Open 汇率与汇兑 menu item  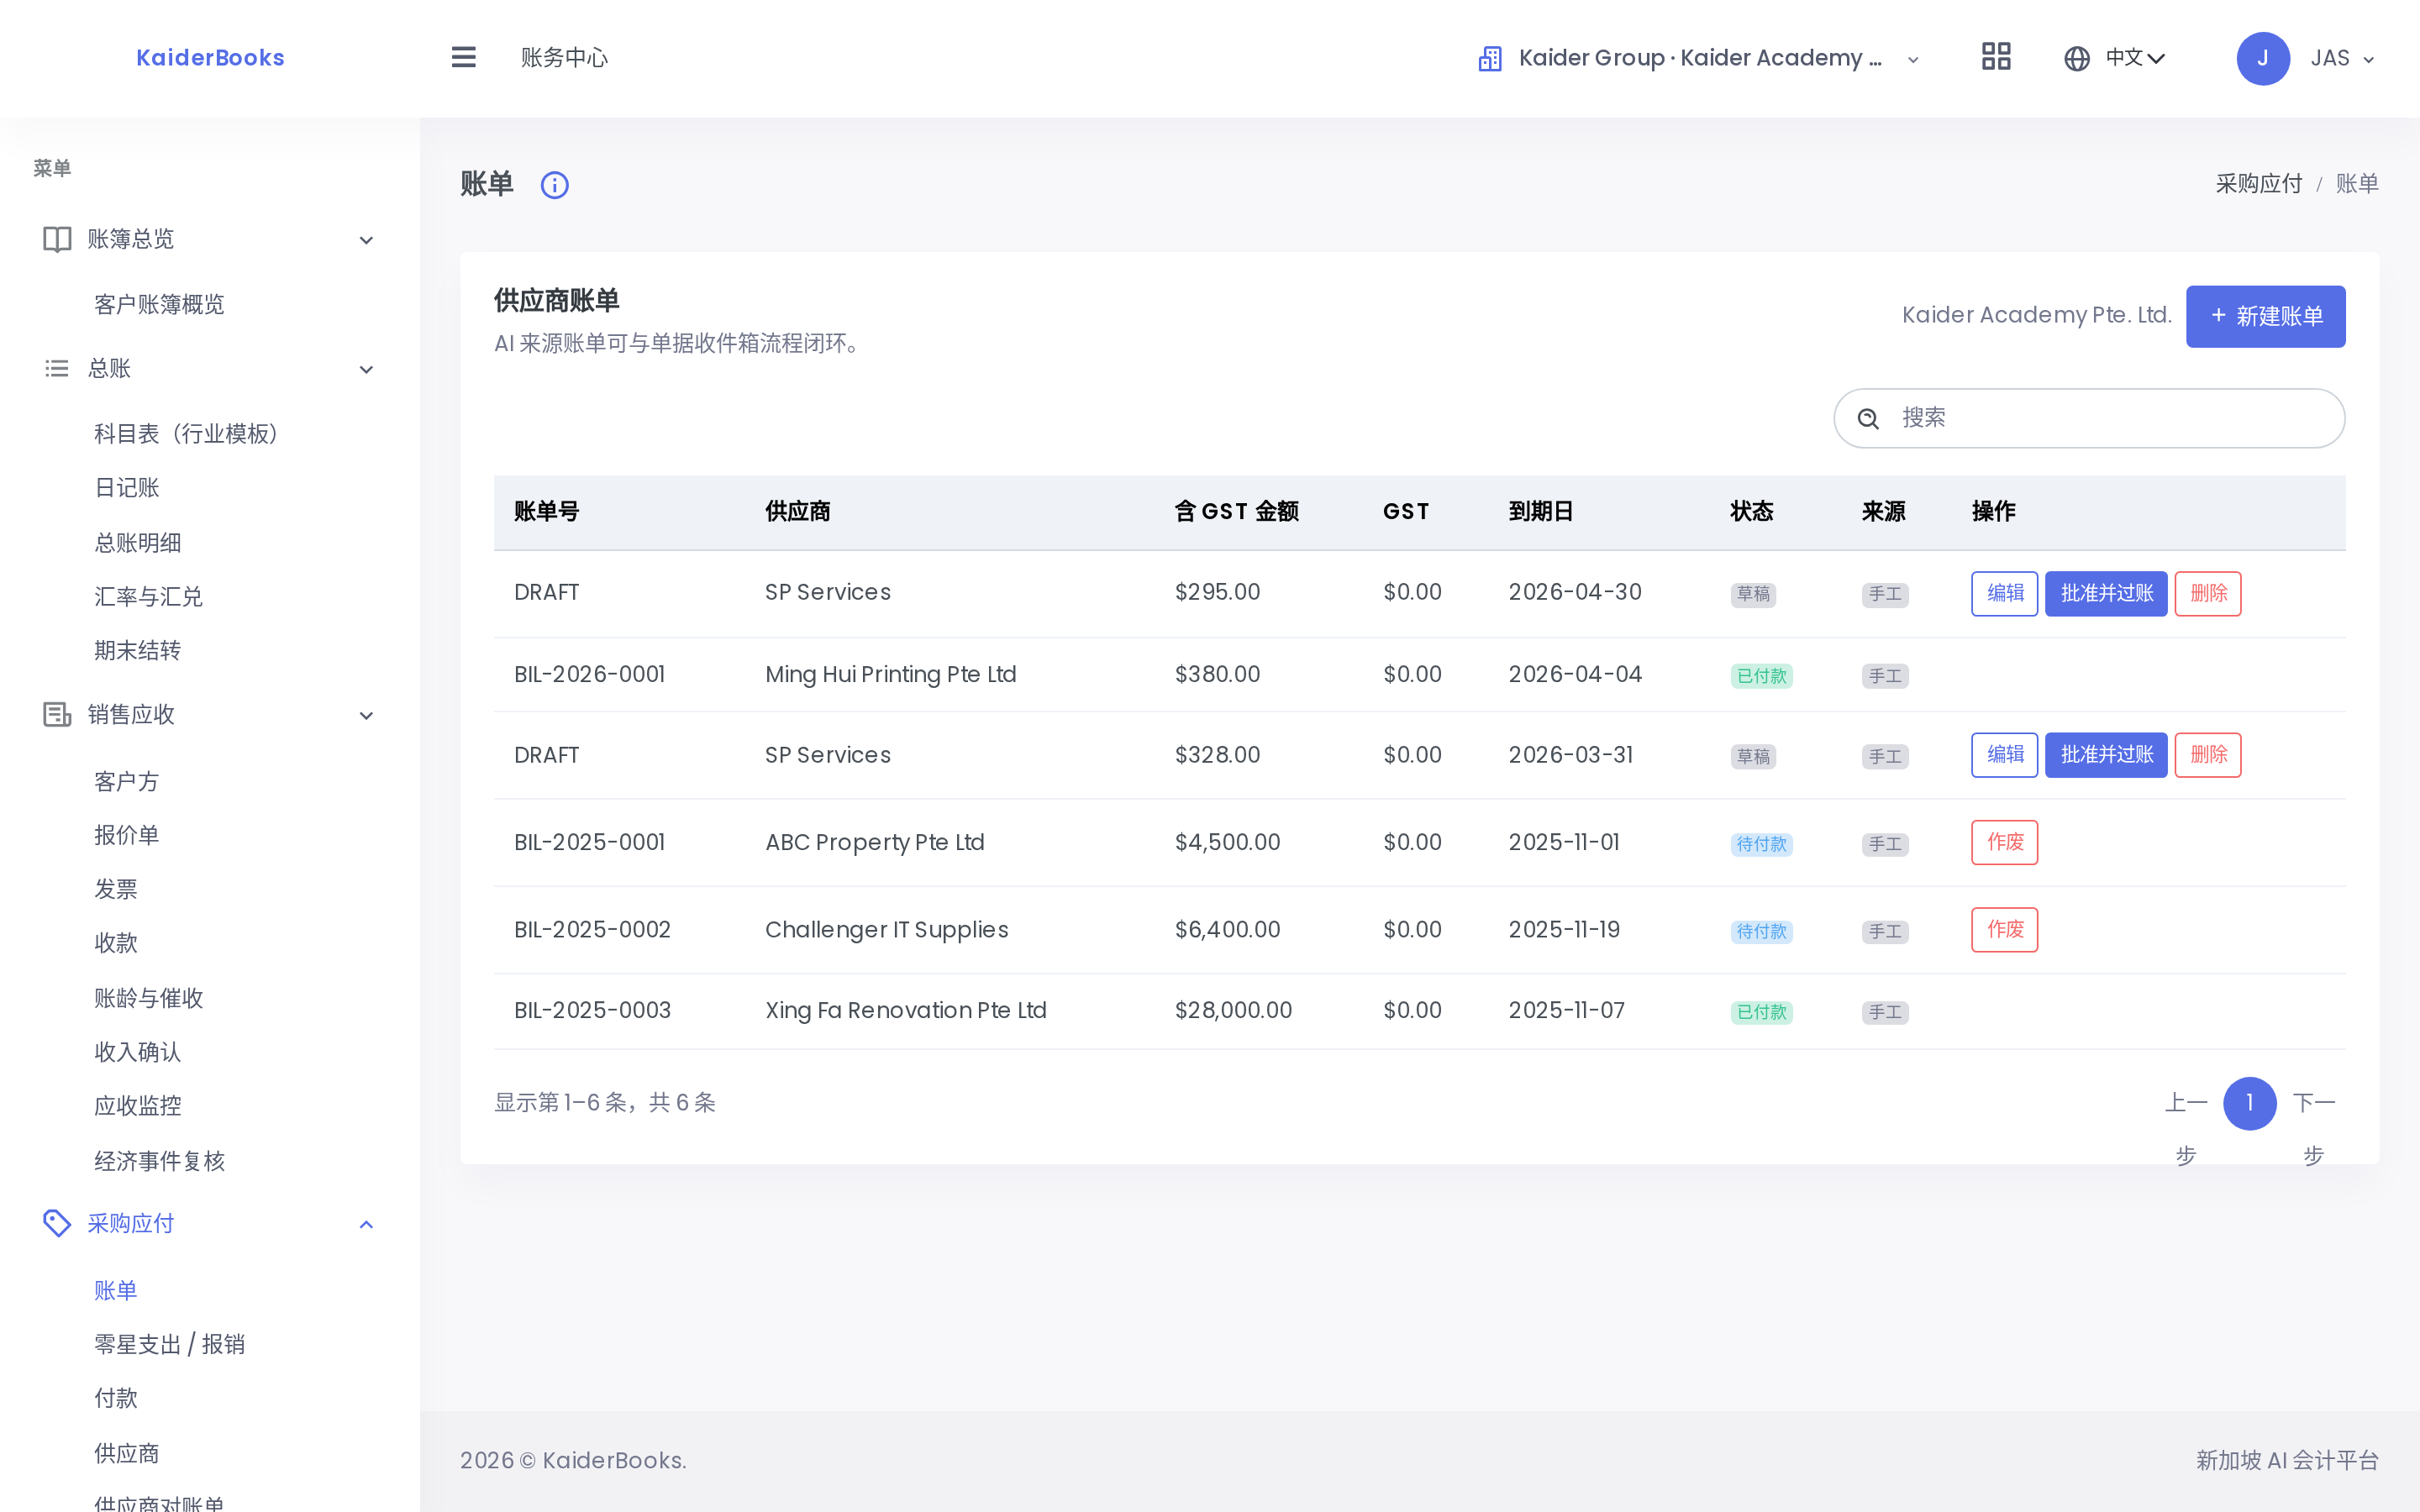coord(148,597)
